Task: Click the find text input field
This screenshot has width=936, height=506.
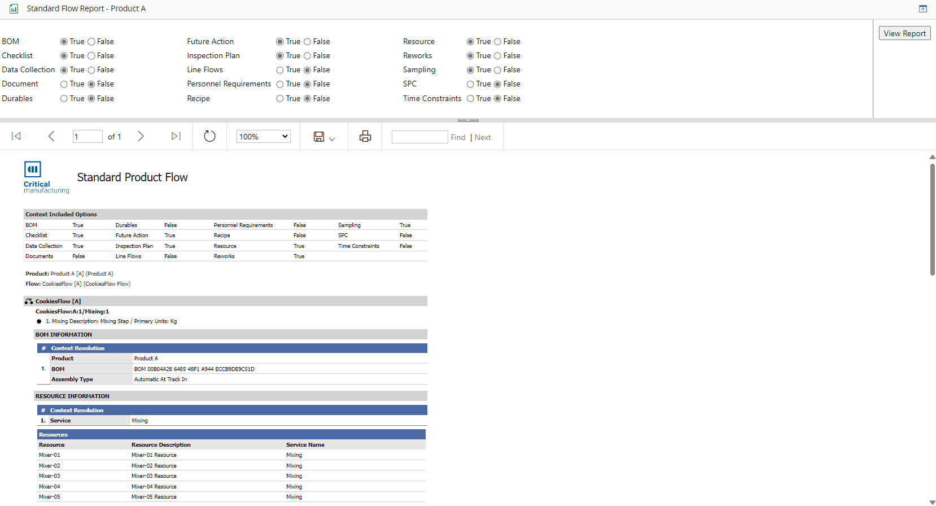Action: [419, 137]
